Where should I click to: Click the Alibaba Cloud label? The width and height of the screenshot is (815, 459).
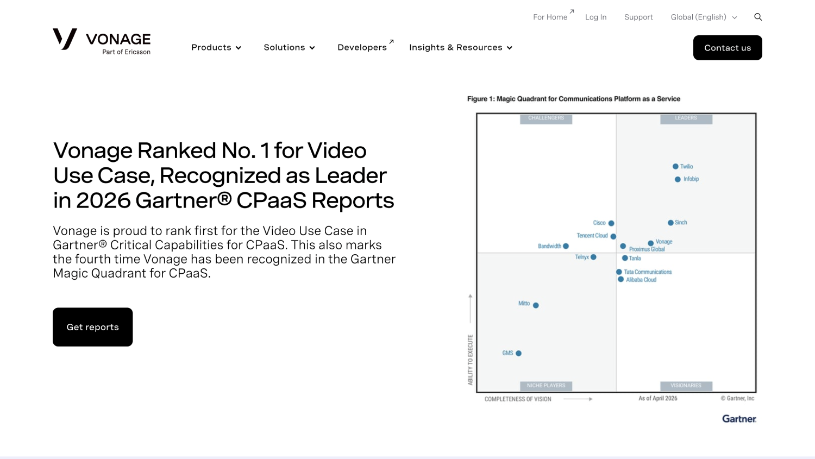641,280
